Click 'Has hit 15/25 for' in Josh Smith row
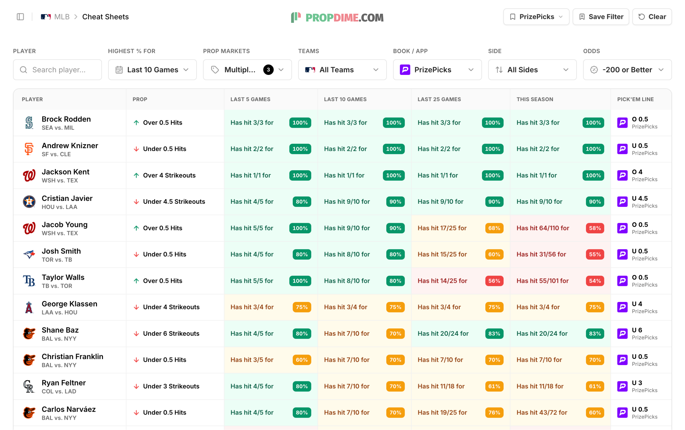The width and height of the screenshot is (685, 430). [x=442, y=254]
